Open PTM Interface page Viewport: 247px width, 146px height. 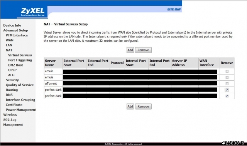point(17,35)
